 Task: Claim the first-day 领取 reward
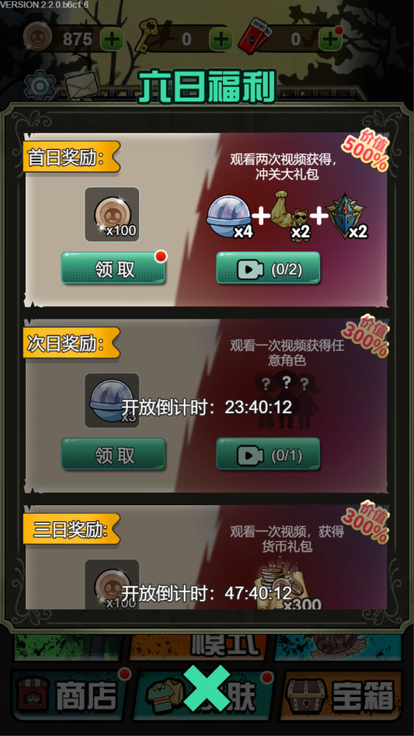[x=113, y=268]
